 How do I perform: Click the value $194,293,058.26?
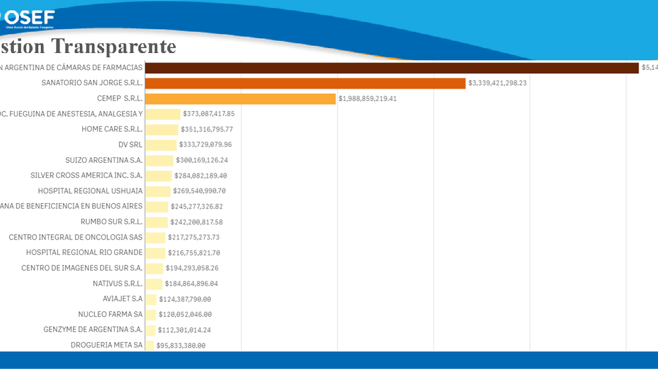pos(192,268)
